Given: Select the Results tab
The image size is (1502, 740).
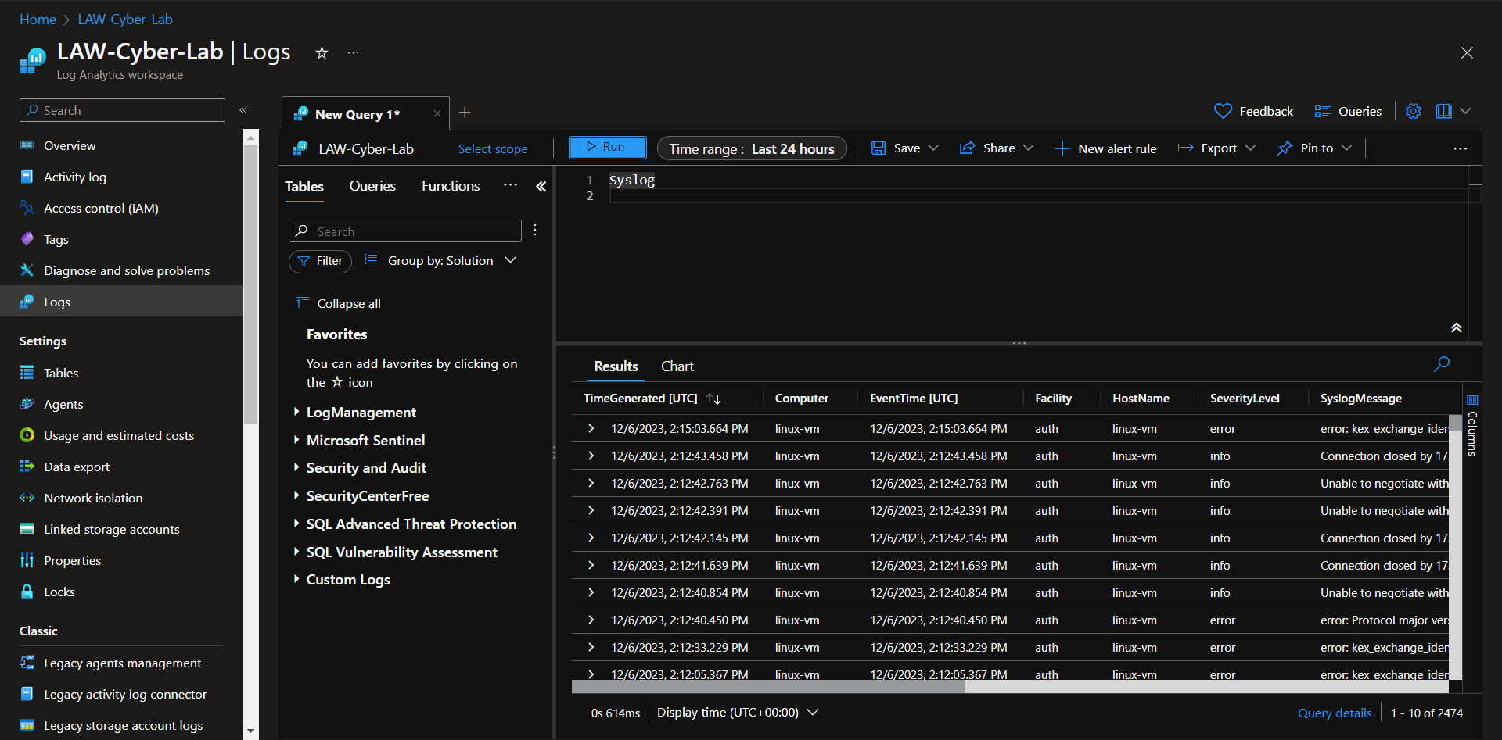Looking at the screenshot, I should (616, 366).
